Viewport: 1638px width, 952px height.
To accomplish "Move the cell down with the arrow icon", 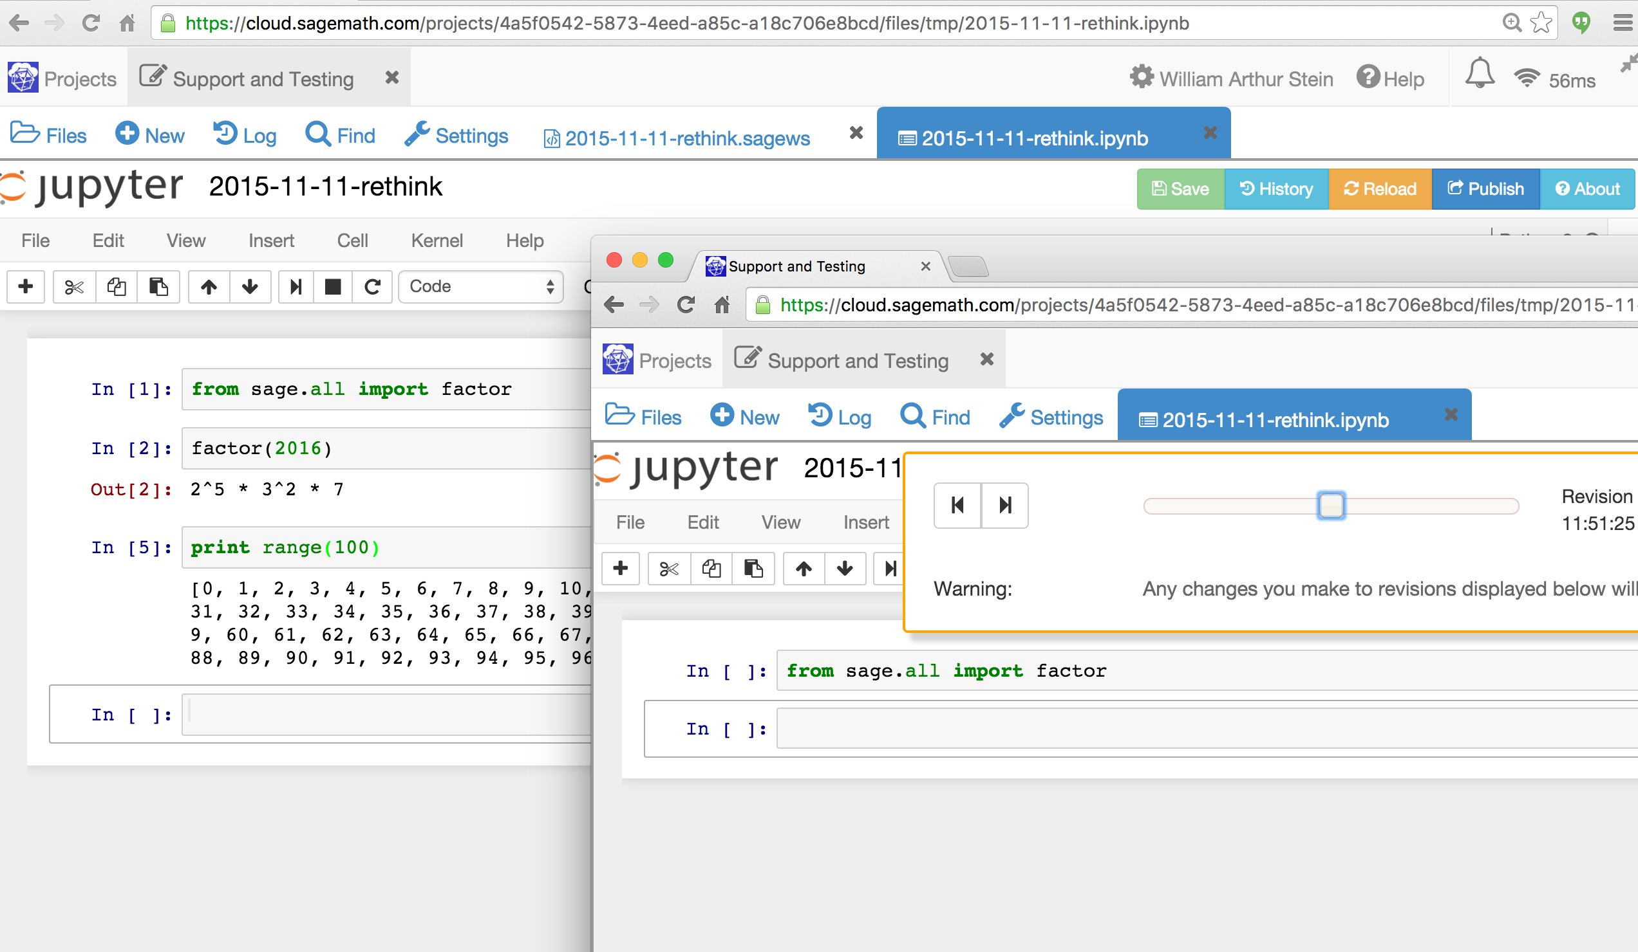I will click(x=250, y=287).
